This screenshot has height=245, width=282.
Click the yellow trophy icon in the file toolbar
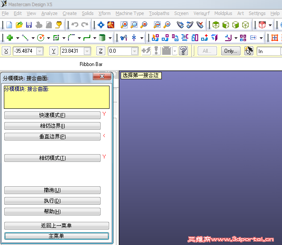pos(59,25)
